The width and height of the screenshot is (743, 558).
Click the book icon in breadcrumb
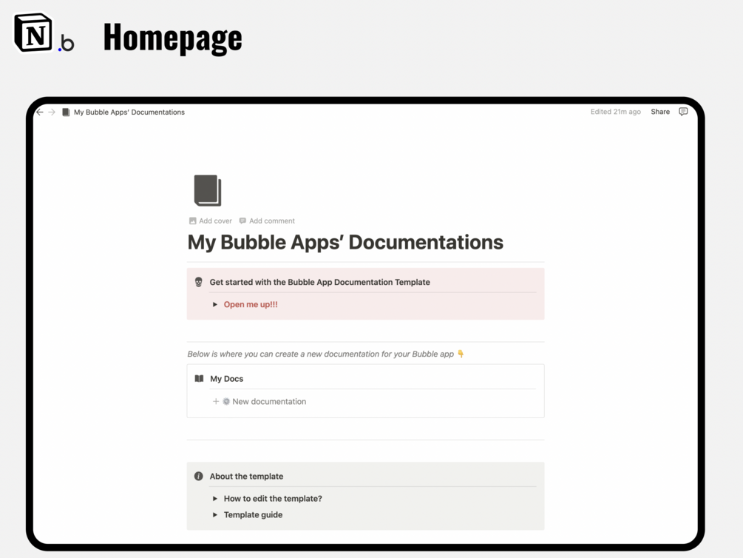pos(66,112)
